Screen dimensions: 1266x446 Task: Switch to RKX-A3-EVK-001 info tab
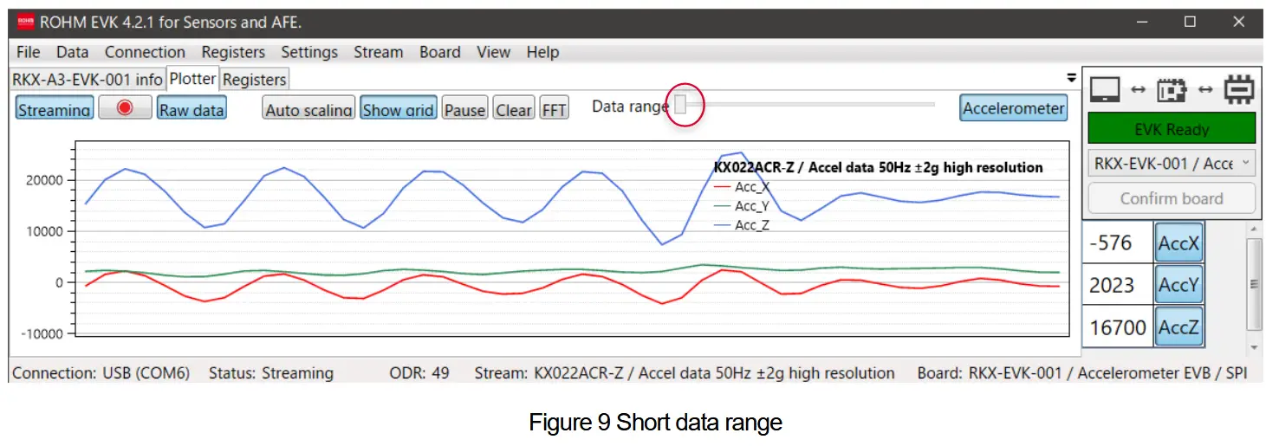[x=87, y=80]
